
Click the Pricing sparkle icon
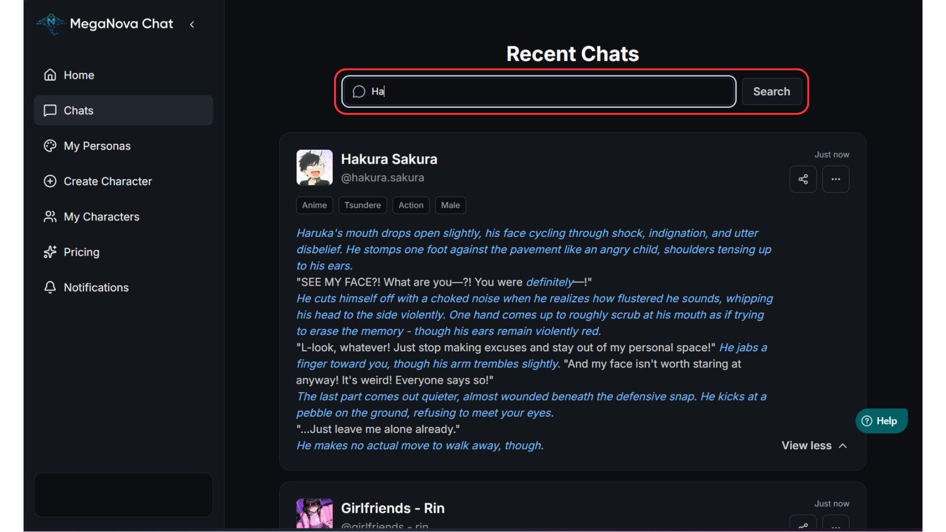tap(50, 252)
